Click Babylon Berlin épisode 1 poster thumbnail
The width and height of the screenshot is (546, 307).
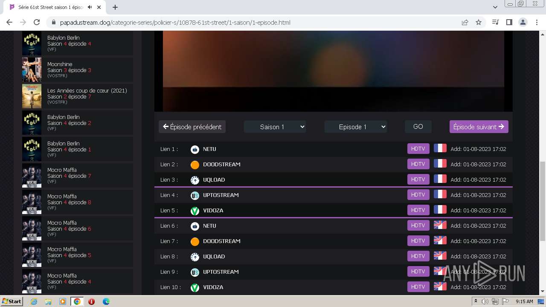pos(32,149)
